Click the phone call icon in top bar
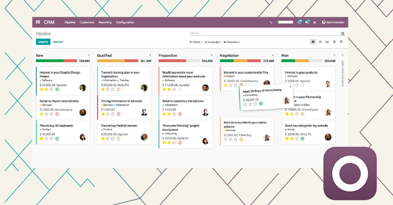Screen dimensions: 393x205 click(271, 22)
